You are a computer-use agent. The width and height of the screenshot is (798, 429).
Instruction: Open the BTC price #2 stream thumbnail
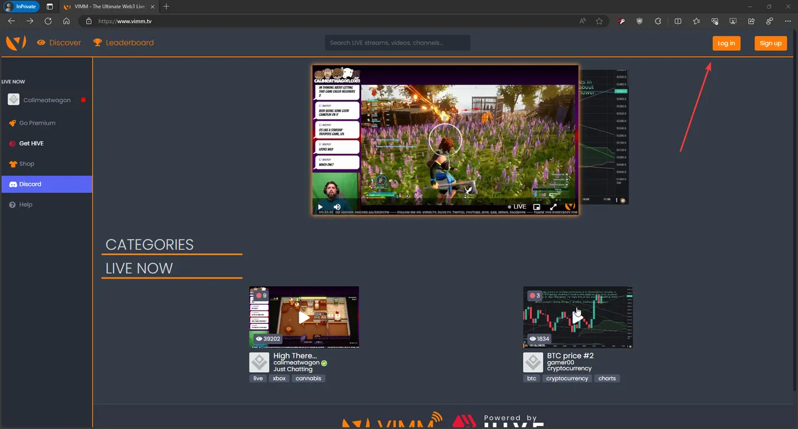pyautogui.click(x=578, y=317)
